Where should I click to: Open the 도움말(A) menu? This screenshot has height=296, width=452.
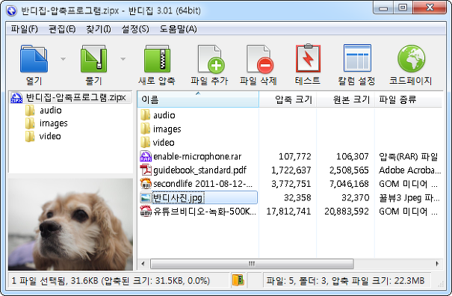pyautogui.click(x=178, y=29)
